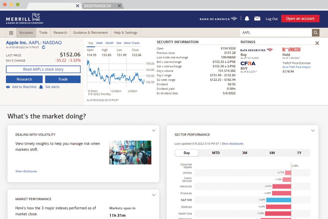
Task: Click the blue Trade button
Action: (x=63, y=79)
